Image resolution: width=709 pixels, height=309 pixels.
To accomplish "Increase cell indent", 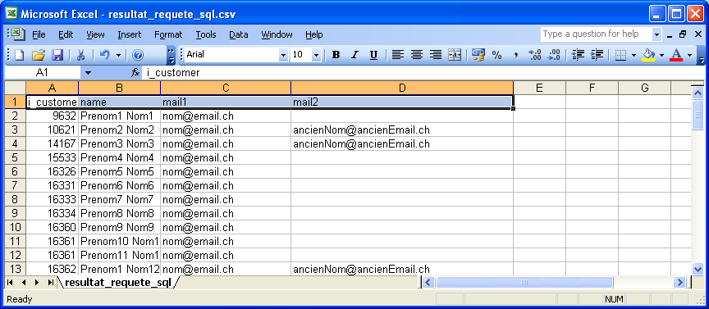I will point(597,55).
